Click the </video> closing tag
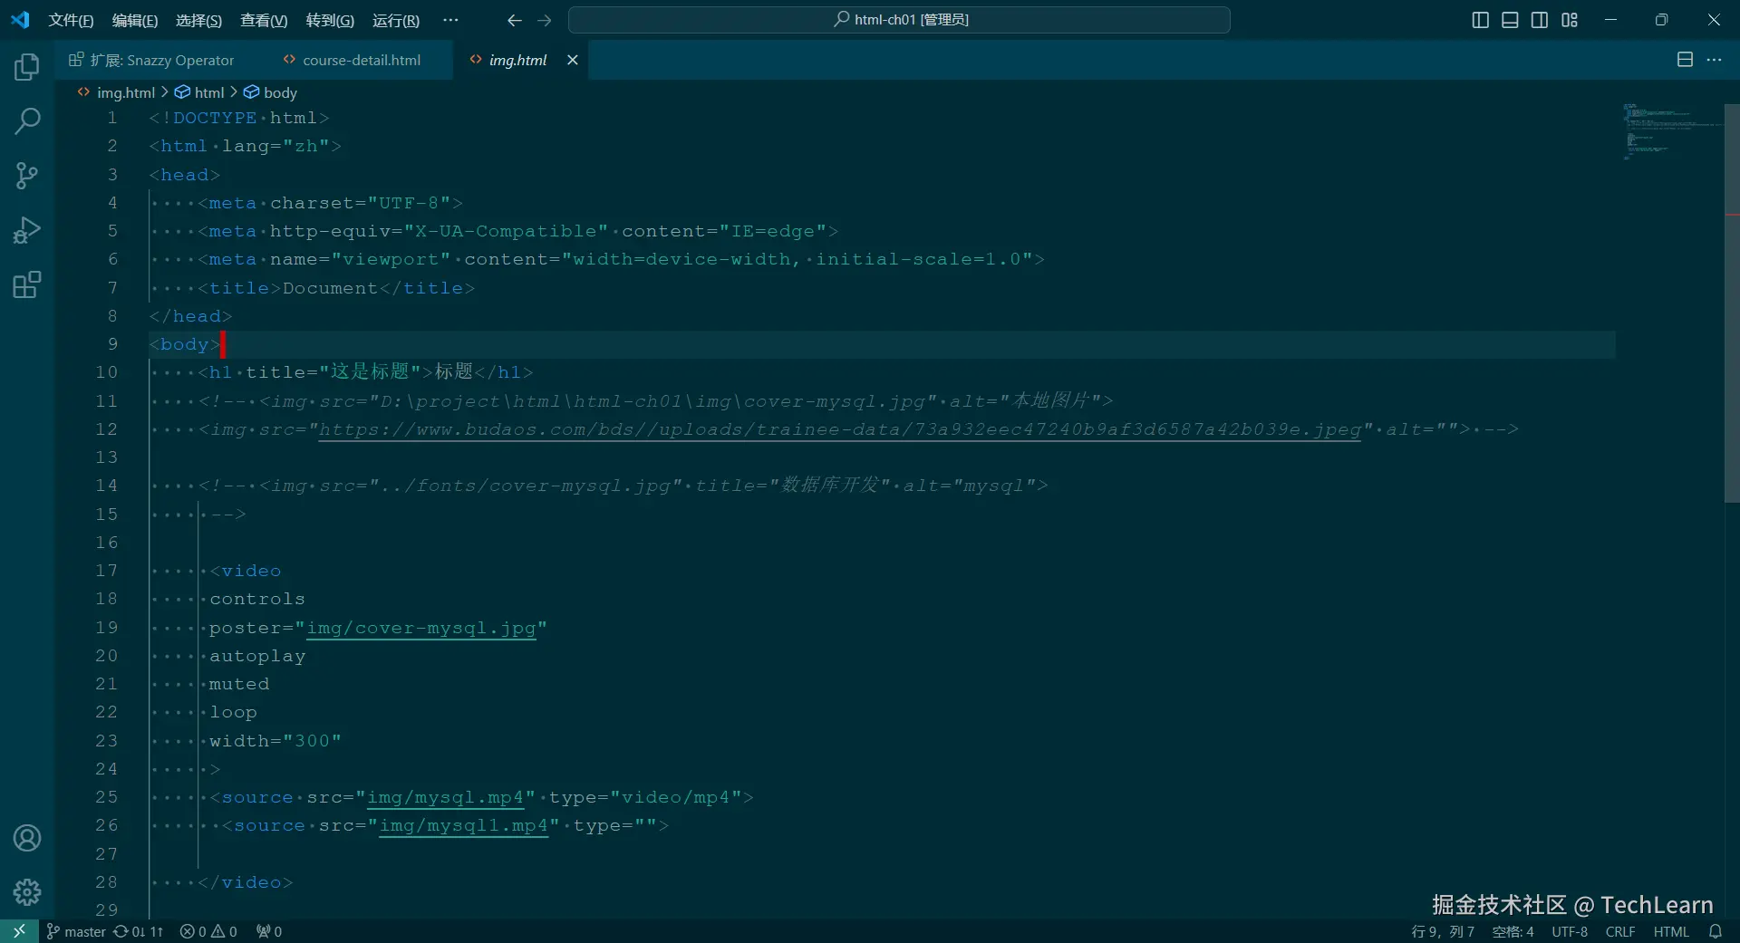 [x=246, y=882]
